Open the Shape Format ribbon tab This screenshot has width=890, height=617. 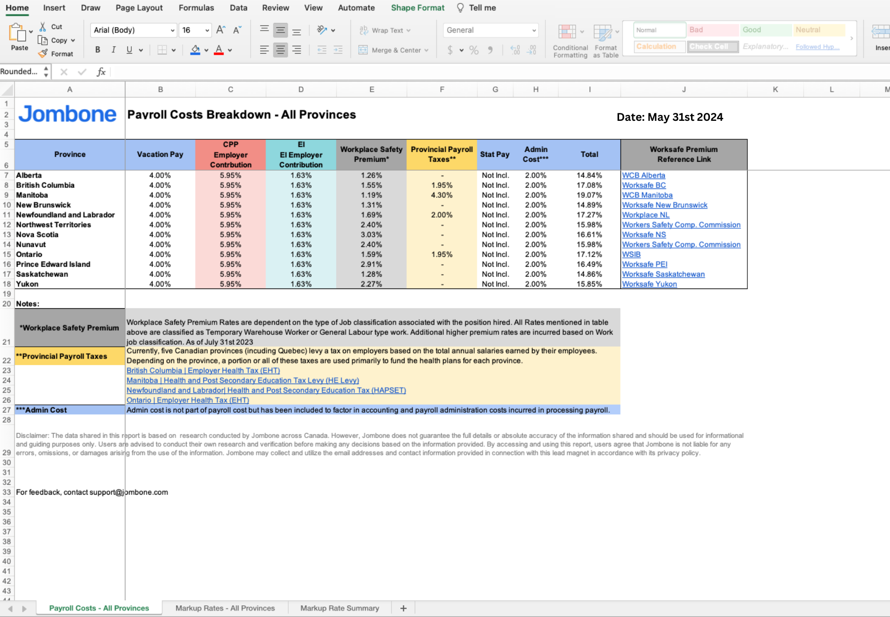418,8
